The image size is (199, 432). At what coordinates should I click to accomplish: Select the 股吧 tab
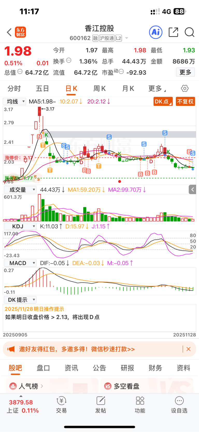(15, 368)
